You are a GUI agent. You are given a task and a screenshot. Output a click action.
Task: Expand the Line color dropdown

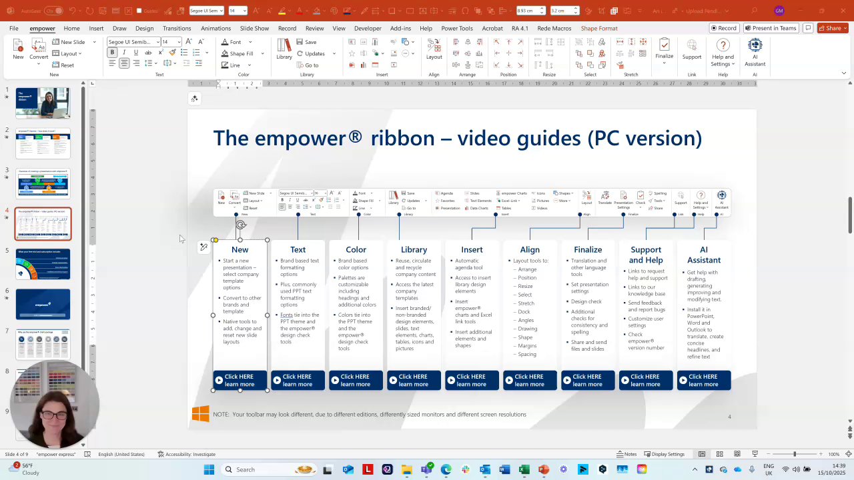coord(250,65)
